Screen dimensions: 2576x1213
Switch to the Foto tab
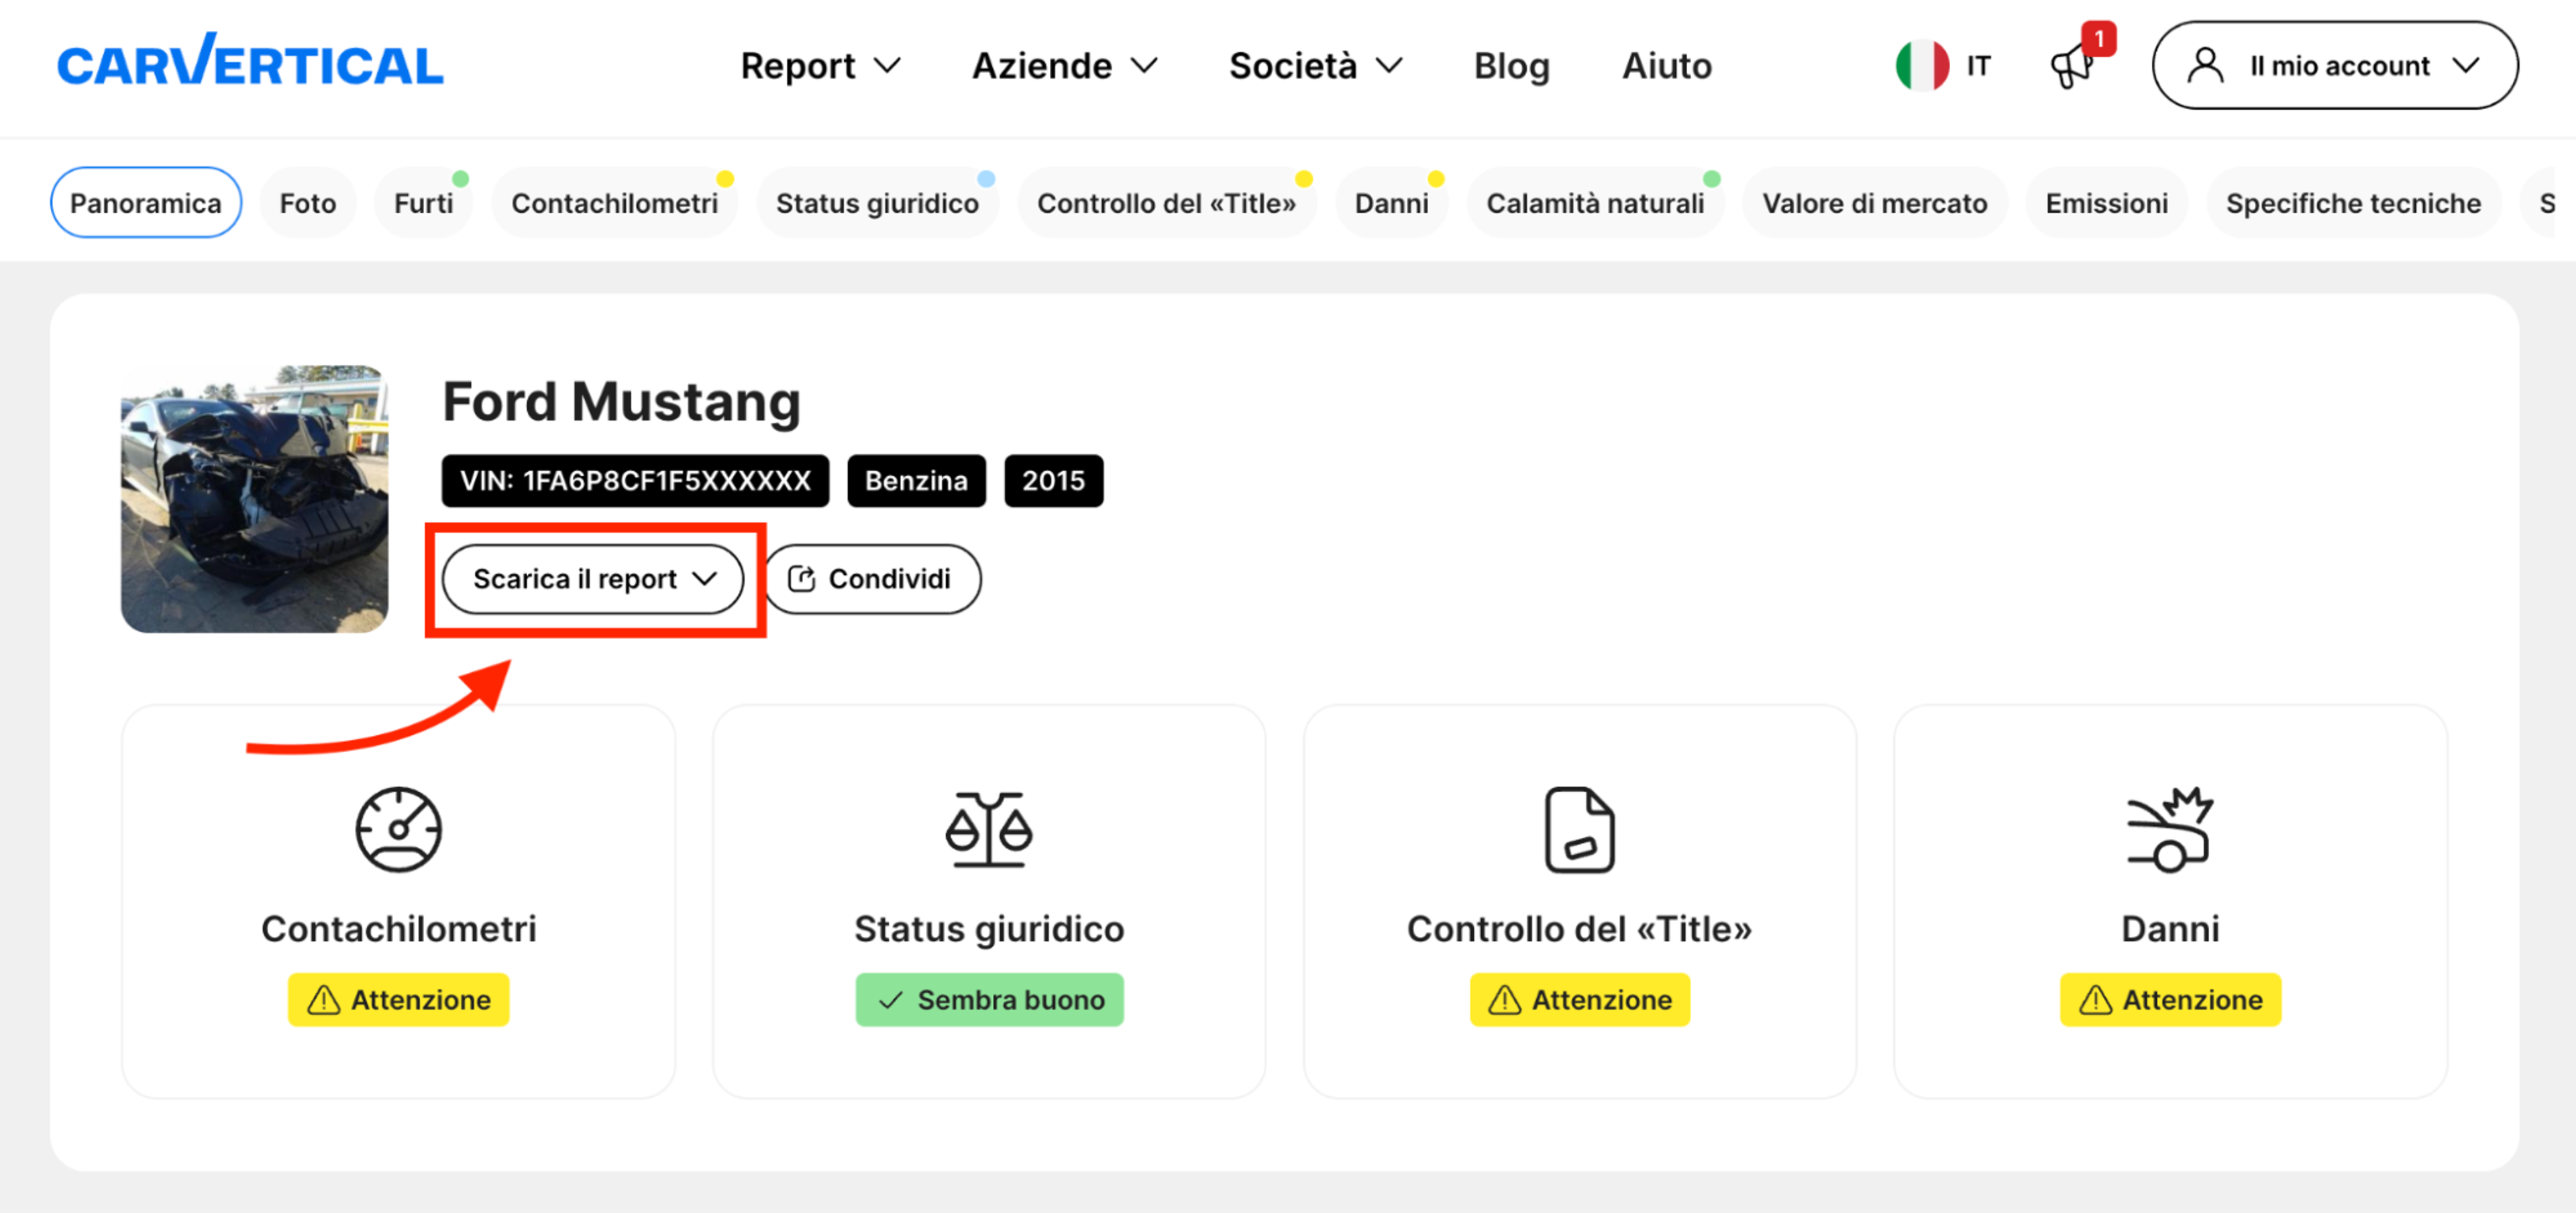[307, 203]
